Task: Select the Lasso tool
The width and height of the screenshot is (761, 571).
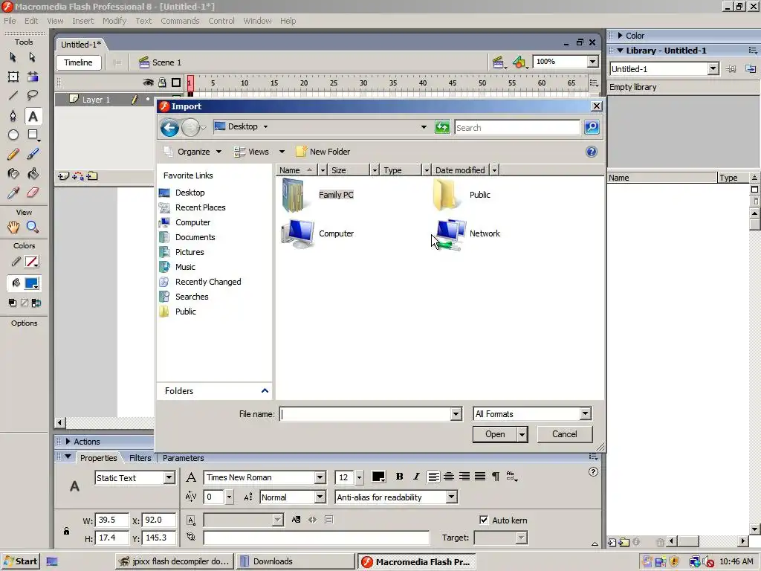Action: 33,96
